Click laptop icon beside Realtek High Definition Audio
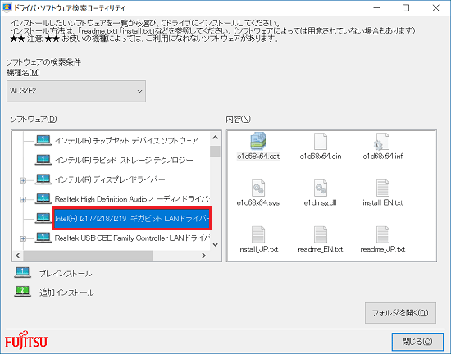The width and height of the screenshot is (451, 354). pyautogui.click(x=43, y=198)
